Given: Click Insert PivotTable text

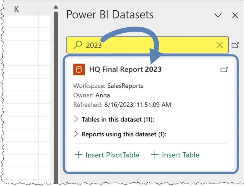Looking at the screenshot, I should point(112,155).
